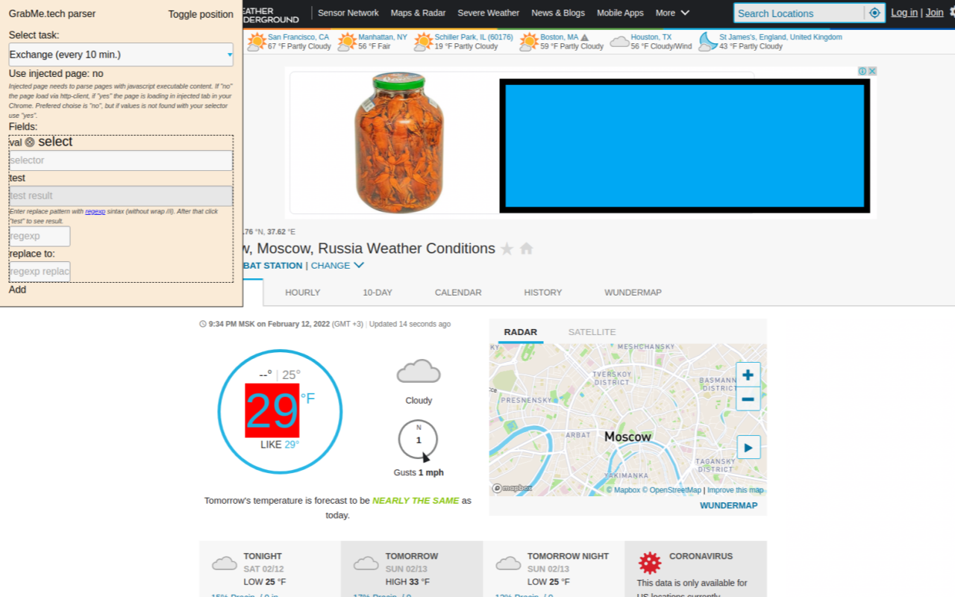The image size is (955, 597).
Task: Click the highlighted 29 temperature value
Action: pos(272,410)
